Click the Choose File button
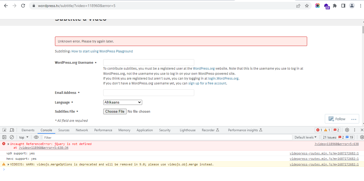The image size is (364, 181). pos(115,111)
